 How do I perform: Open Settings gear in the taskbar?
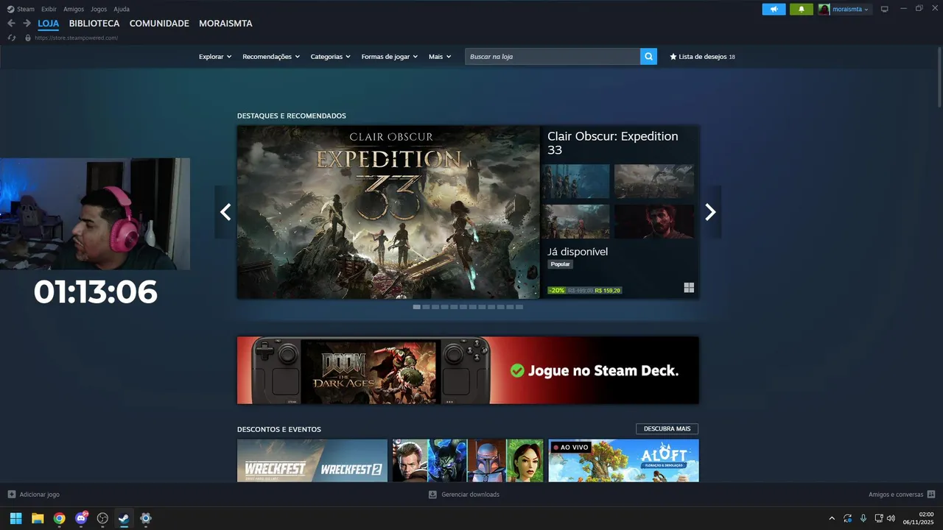(146, 518)
